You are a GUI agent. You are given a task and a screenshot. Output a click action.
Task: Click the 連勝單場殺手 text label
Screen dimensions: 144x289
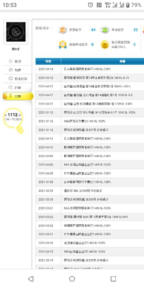click(78, 45)
